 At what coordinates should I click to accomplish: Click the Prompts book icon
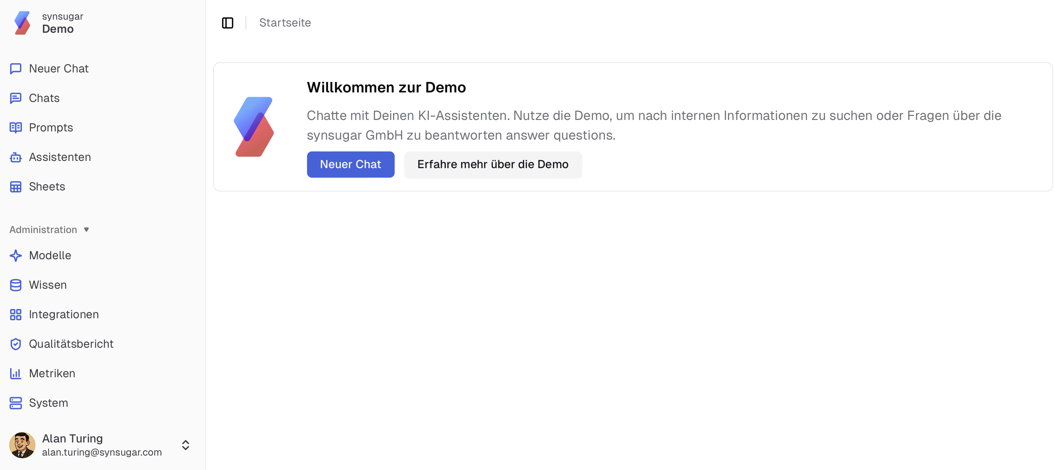(15, 127)
